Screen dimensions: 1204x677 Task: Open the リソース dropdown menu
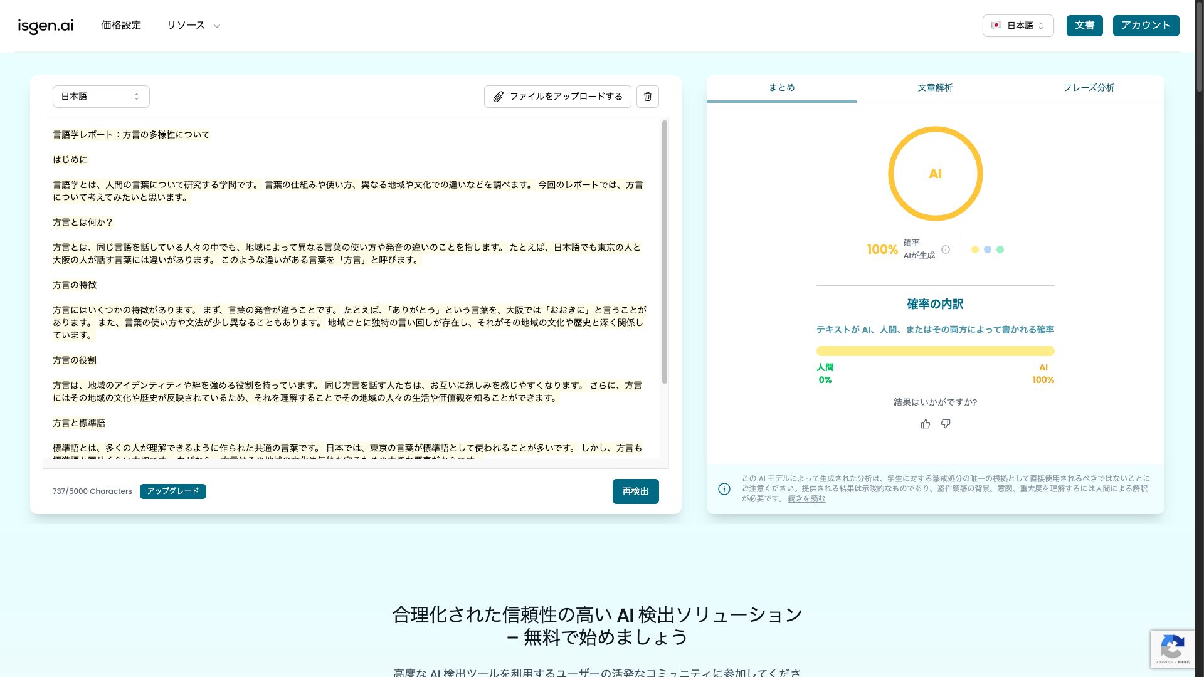(x=193, y=26)
